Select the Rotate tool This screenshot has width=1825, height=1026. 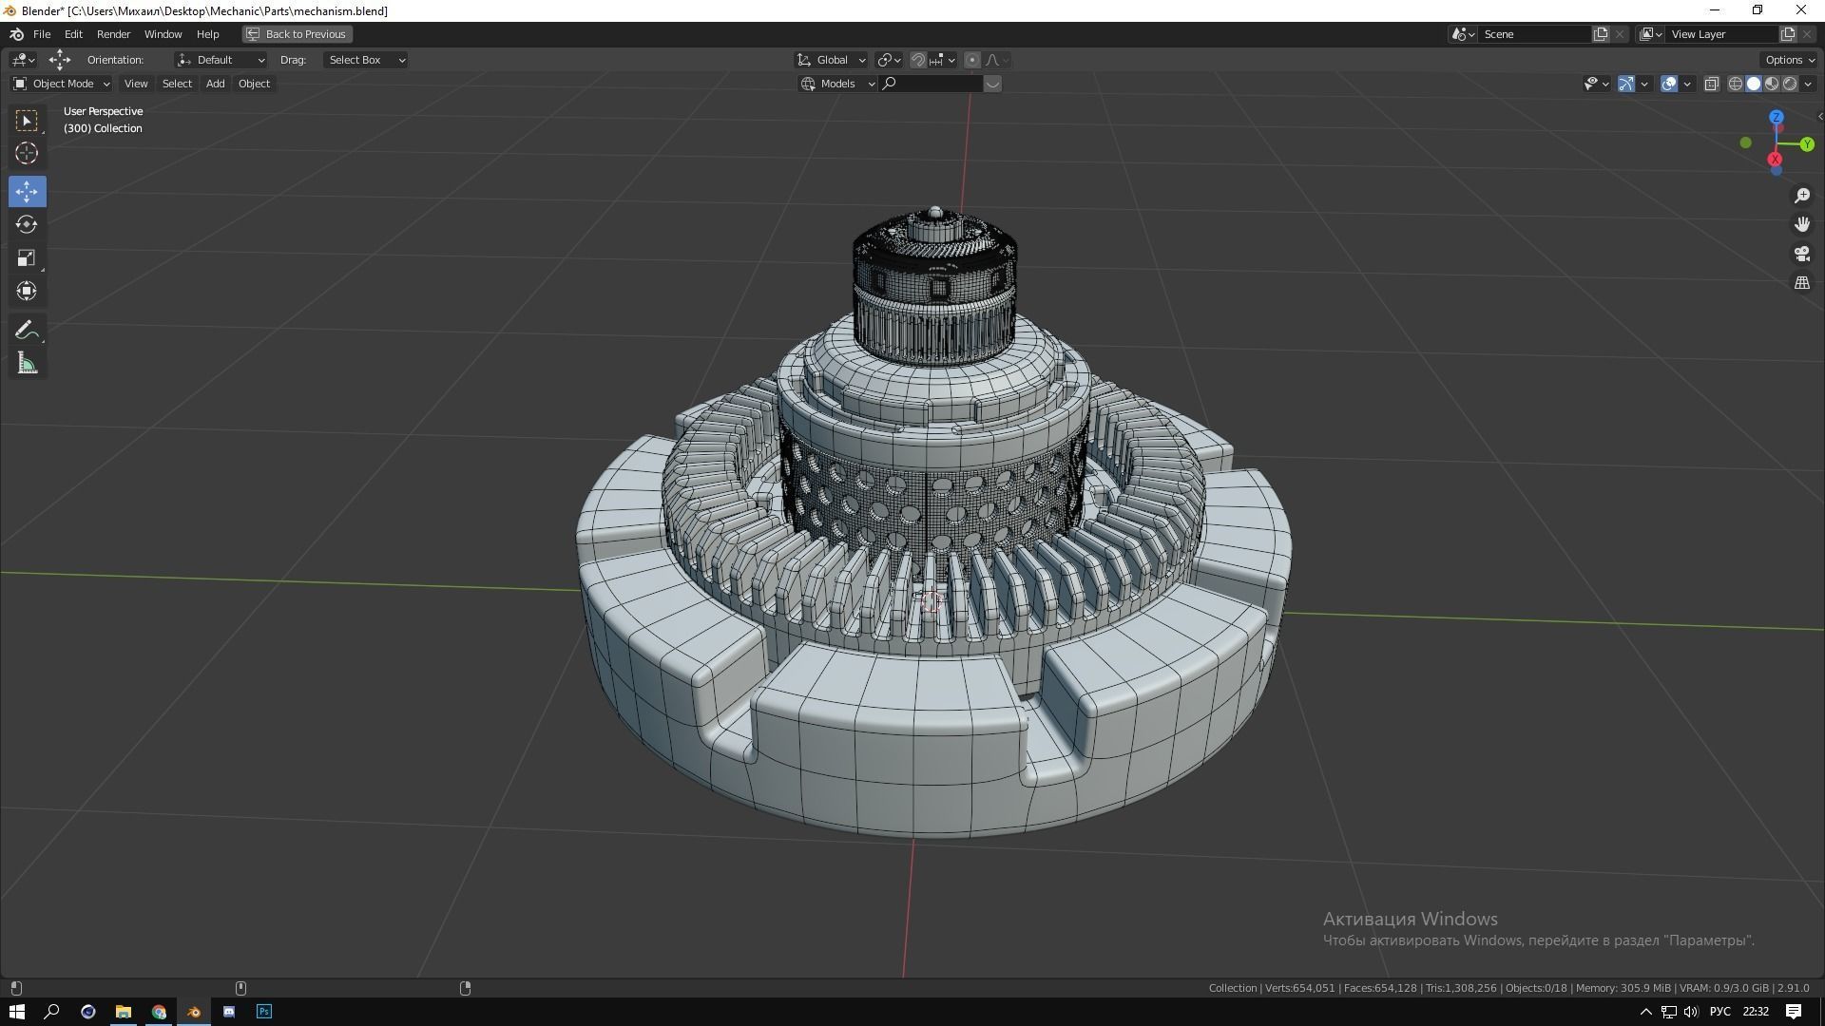(x=27, y=224)
